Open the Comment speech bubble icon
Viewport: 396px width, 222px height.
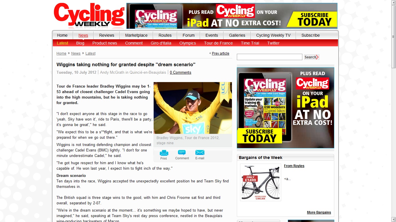[x=182, y=153]
